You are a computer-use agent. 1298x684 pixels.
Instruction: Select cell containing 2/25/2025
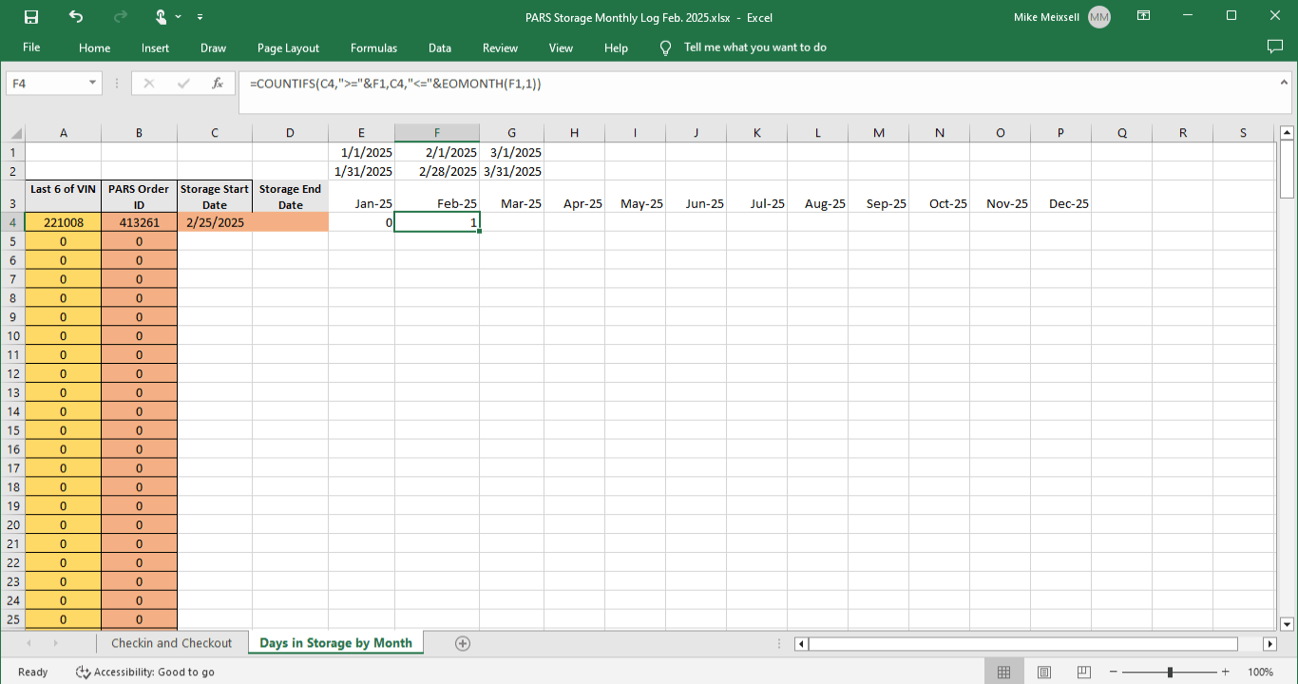[x=215, y=222]
